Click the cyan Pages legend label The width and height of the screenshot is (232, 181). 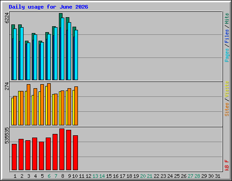coord(227,55)
